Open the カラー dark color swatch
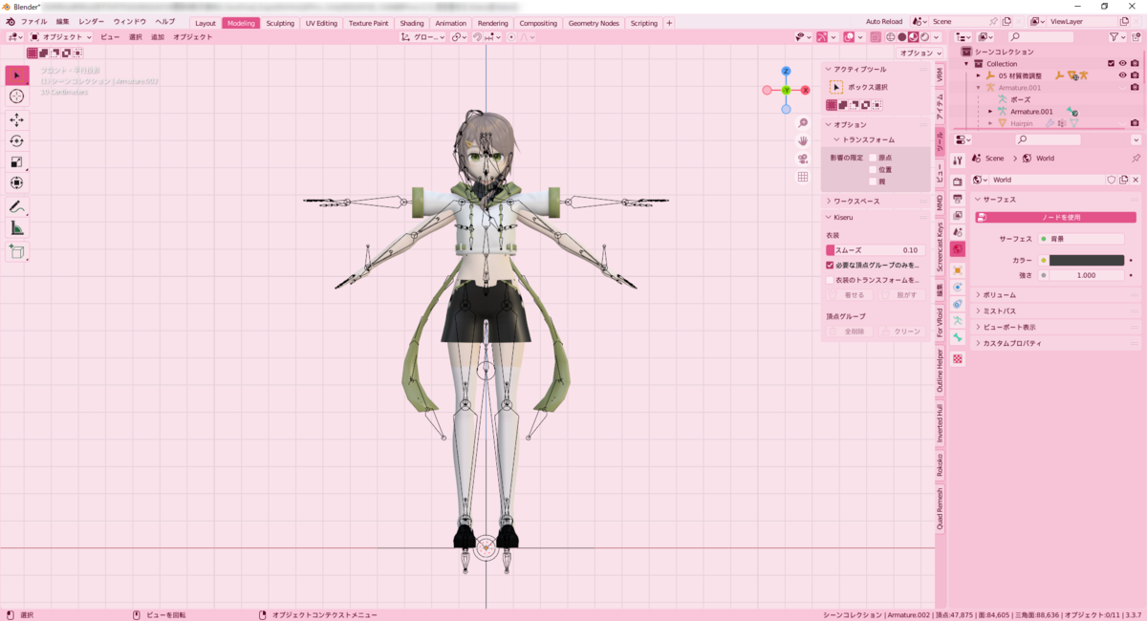The width and height of the screenshot is (1147, 621). pos(1087,260)
